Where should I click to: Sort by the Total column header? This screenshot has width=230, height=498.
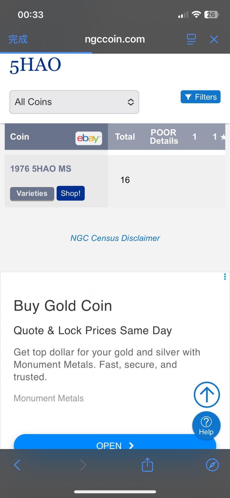click(x=125, y=137)
